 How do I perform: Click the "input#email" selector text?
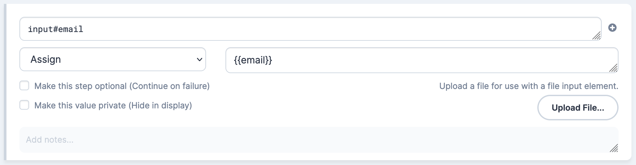click(x=56, y=29)
